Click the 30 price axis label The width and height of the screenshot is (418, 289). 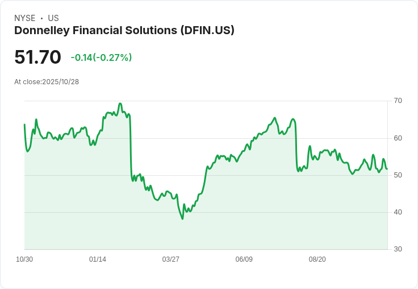coord(398,249)
